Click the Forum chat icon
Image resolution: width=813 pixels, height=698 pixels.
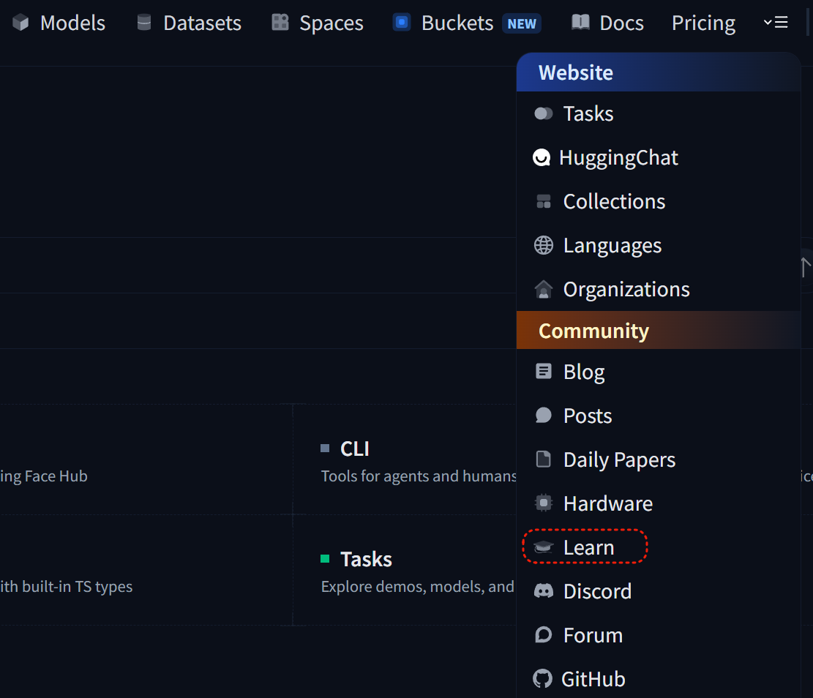click(x=544, y=635)
